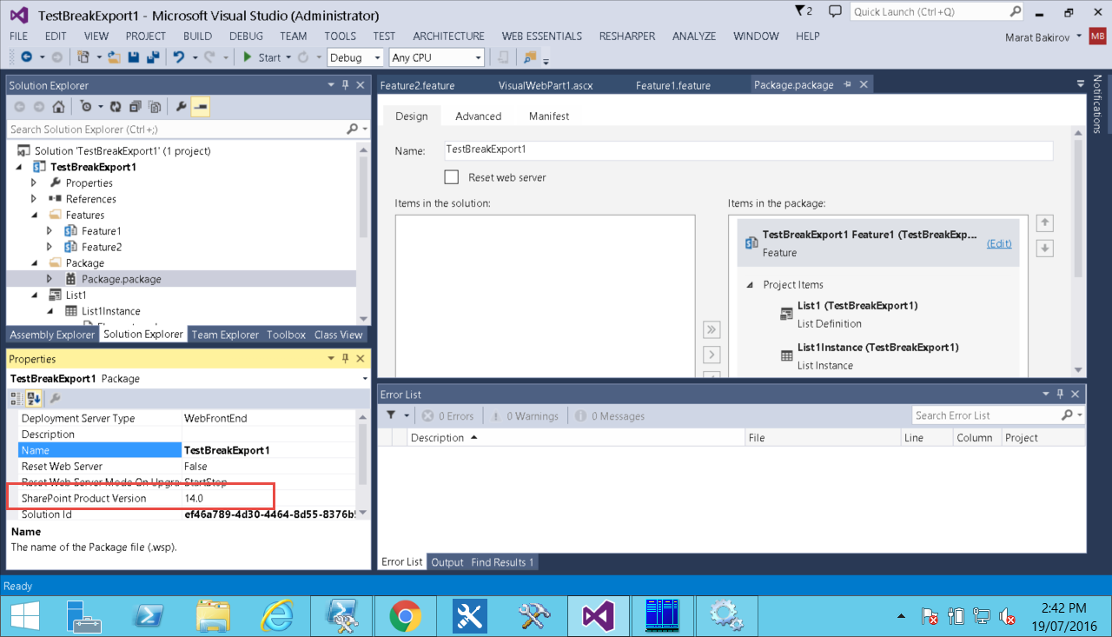Click the move item down arrow button
The image size is (1112, 637).
coord(1045,248)
